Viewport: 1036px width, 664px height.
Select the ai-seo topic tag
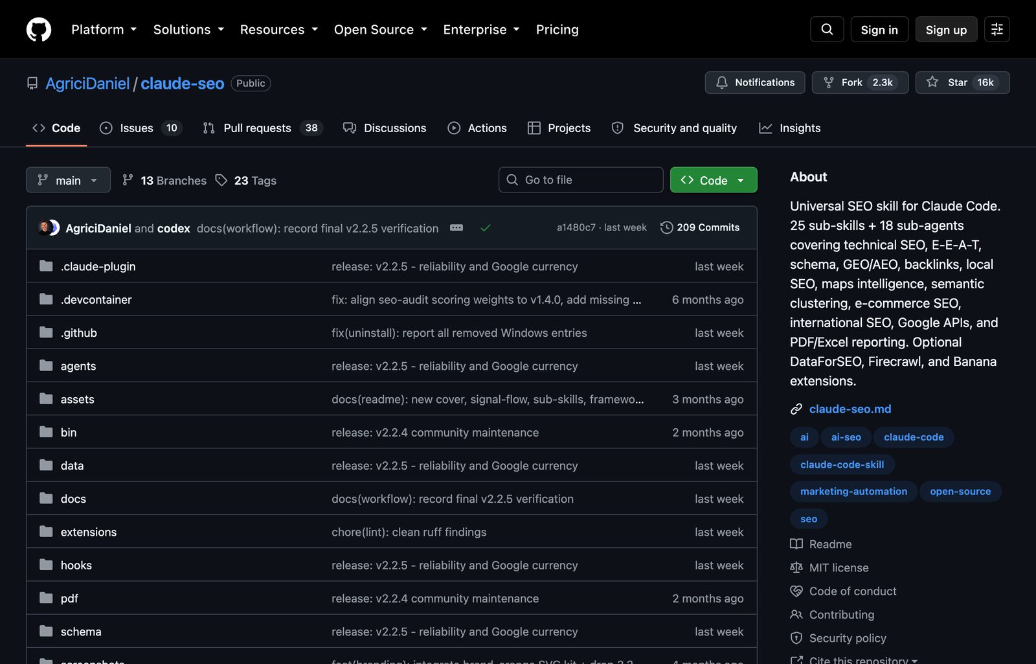846,437
